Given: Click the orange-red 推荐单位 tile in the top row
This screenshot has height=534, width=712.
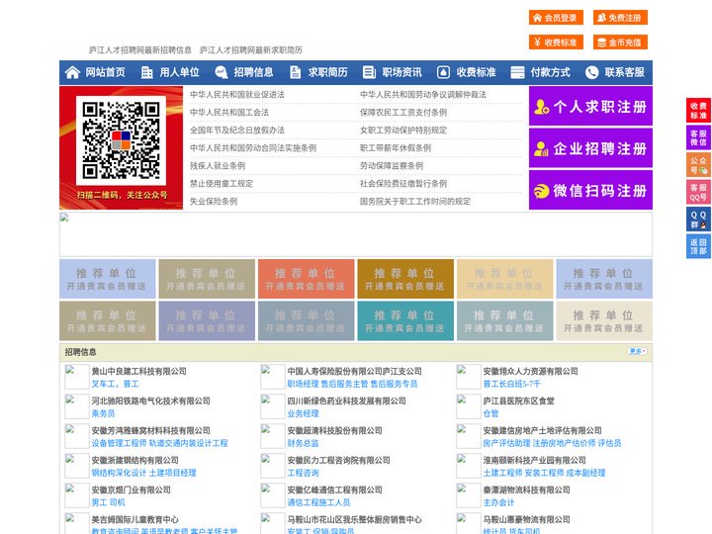Looking at the screenshot, I should pos(306,279).
